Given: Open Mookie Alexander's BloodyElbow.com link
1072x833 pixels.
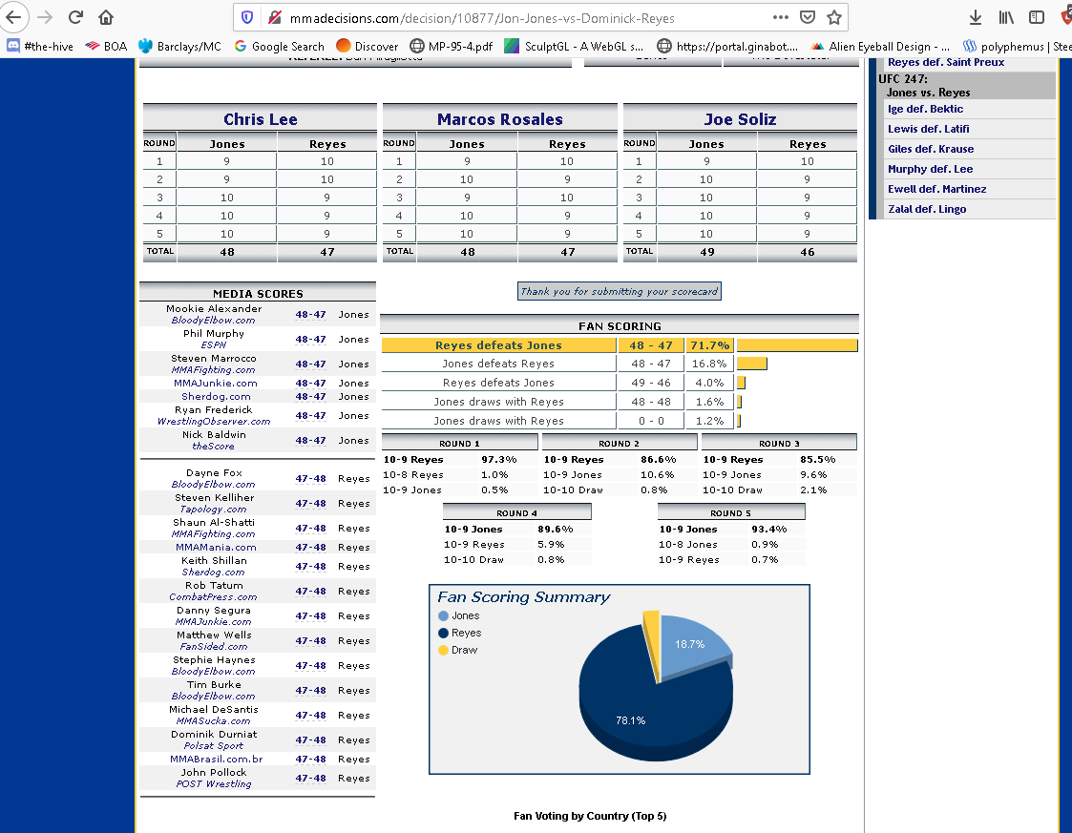Looking at the screenshot, I should [x=213, y=321].
